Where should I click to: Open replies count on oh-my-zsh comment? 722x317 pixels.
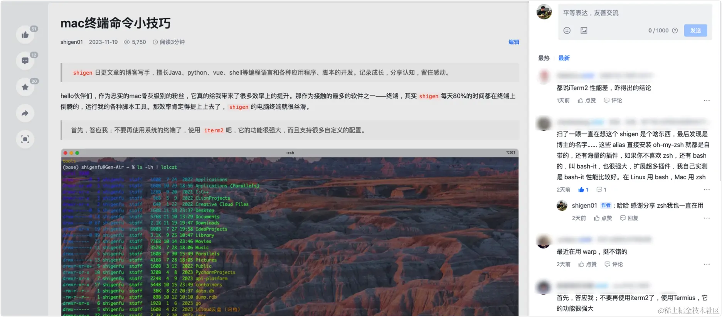(x=601, y=190)
